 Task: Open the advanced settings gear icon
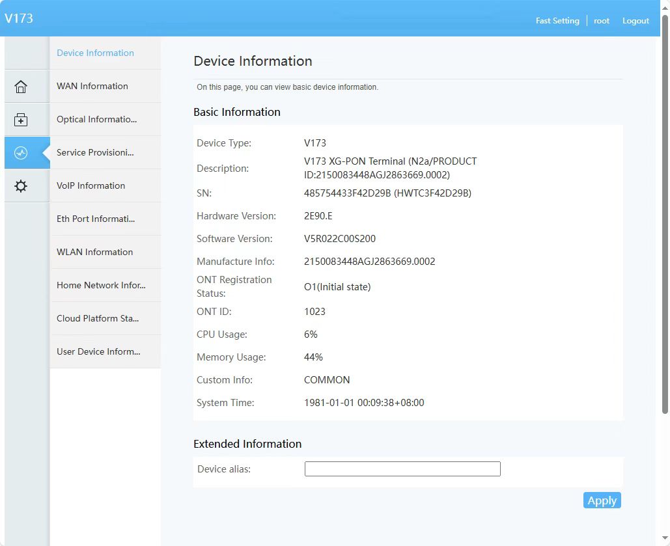coord(21,186)
